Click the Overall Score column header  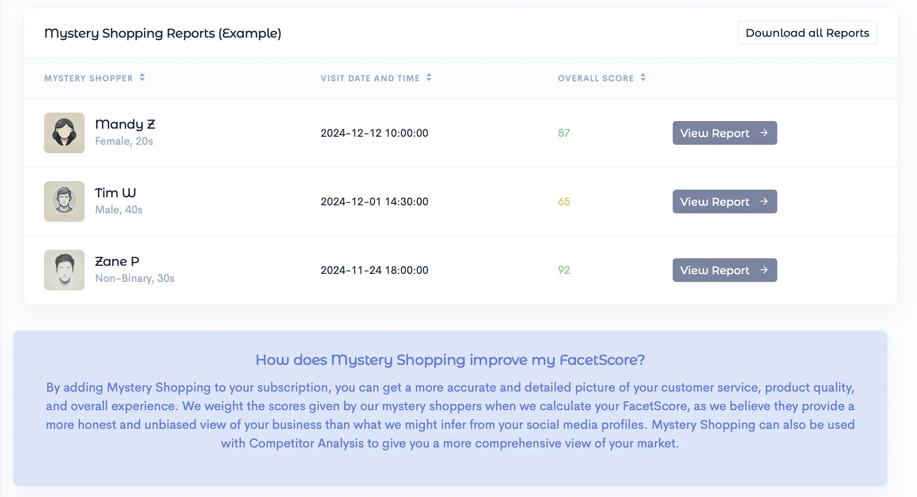(x=596, y=78)
